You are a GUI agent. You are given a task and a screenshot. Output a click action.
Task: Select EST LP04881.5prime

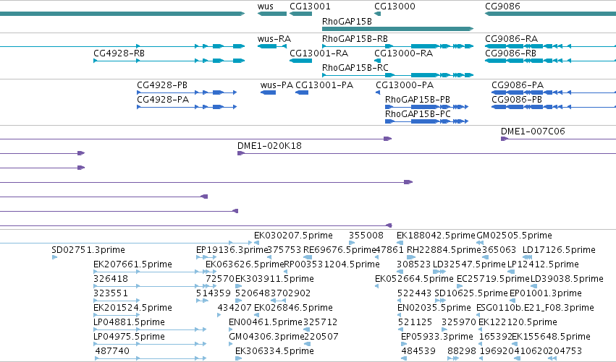[129, 322]
